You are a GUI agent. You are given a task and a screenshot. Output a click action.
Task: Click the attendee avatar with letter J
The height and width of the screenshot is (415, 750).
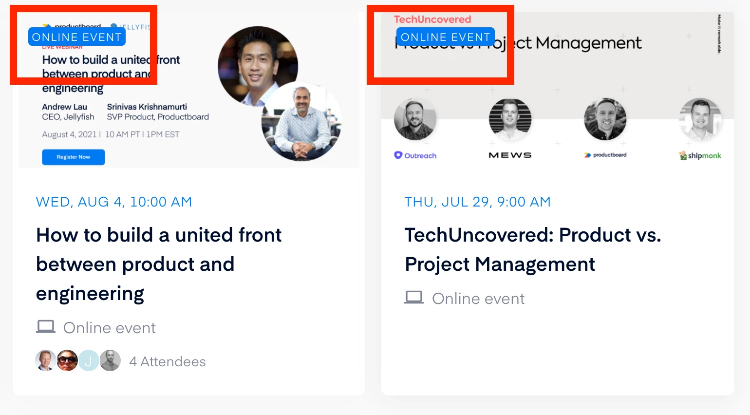[x=89, y=361]
